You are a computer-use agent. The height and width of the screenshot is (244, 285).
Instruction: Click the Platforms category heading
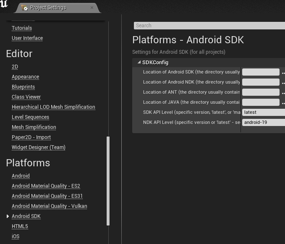click(x=28, y=163)
